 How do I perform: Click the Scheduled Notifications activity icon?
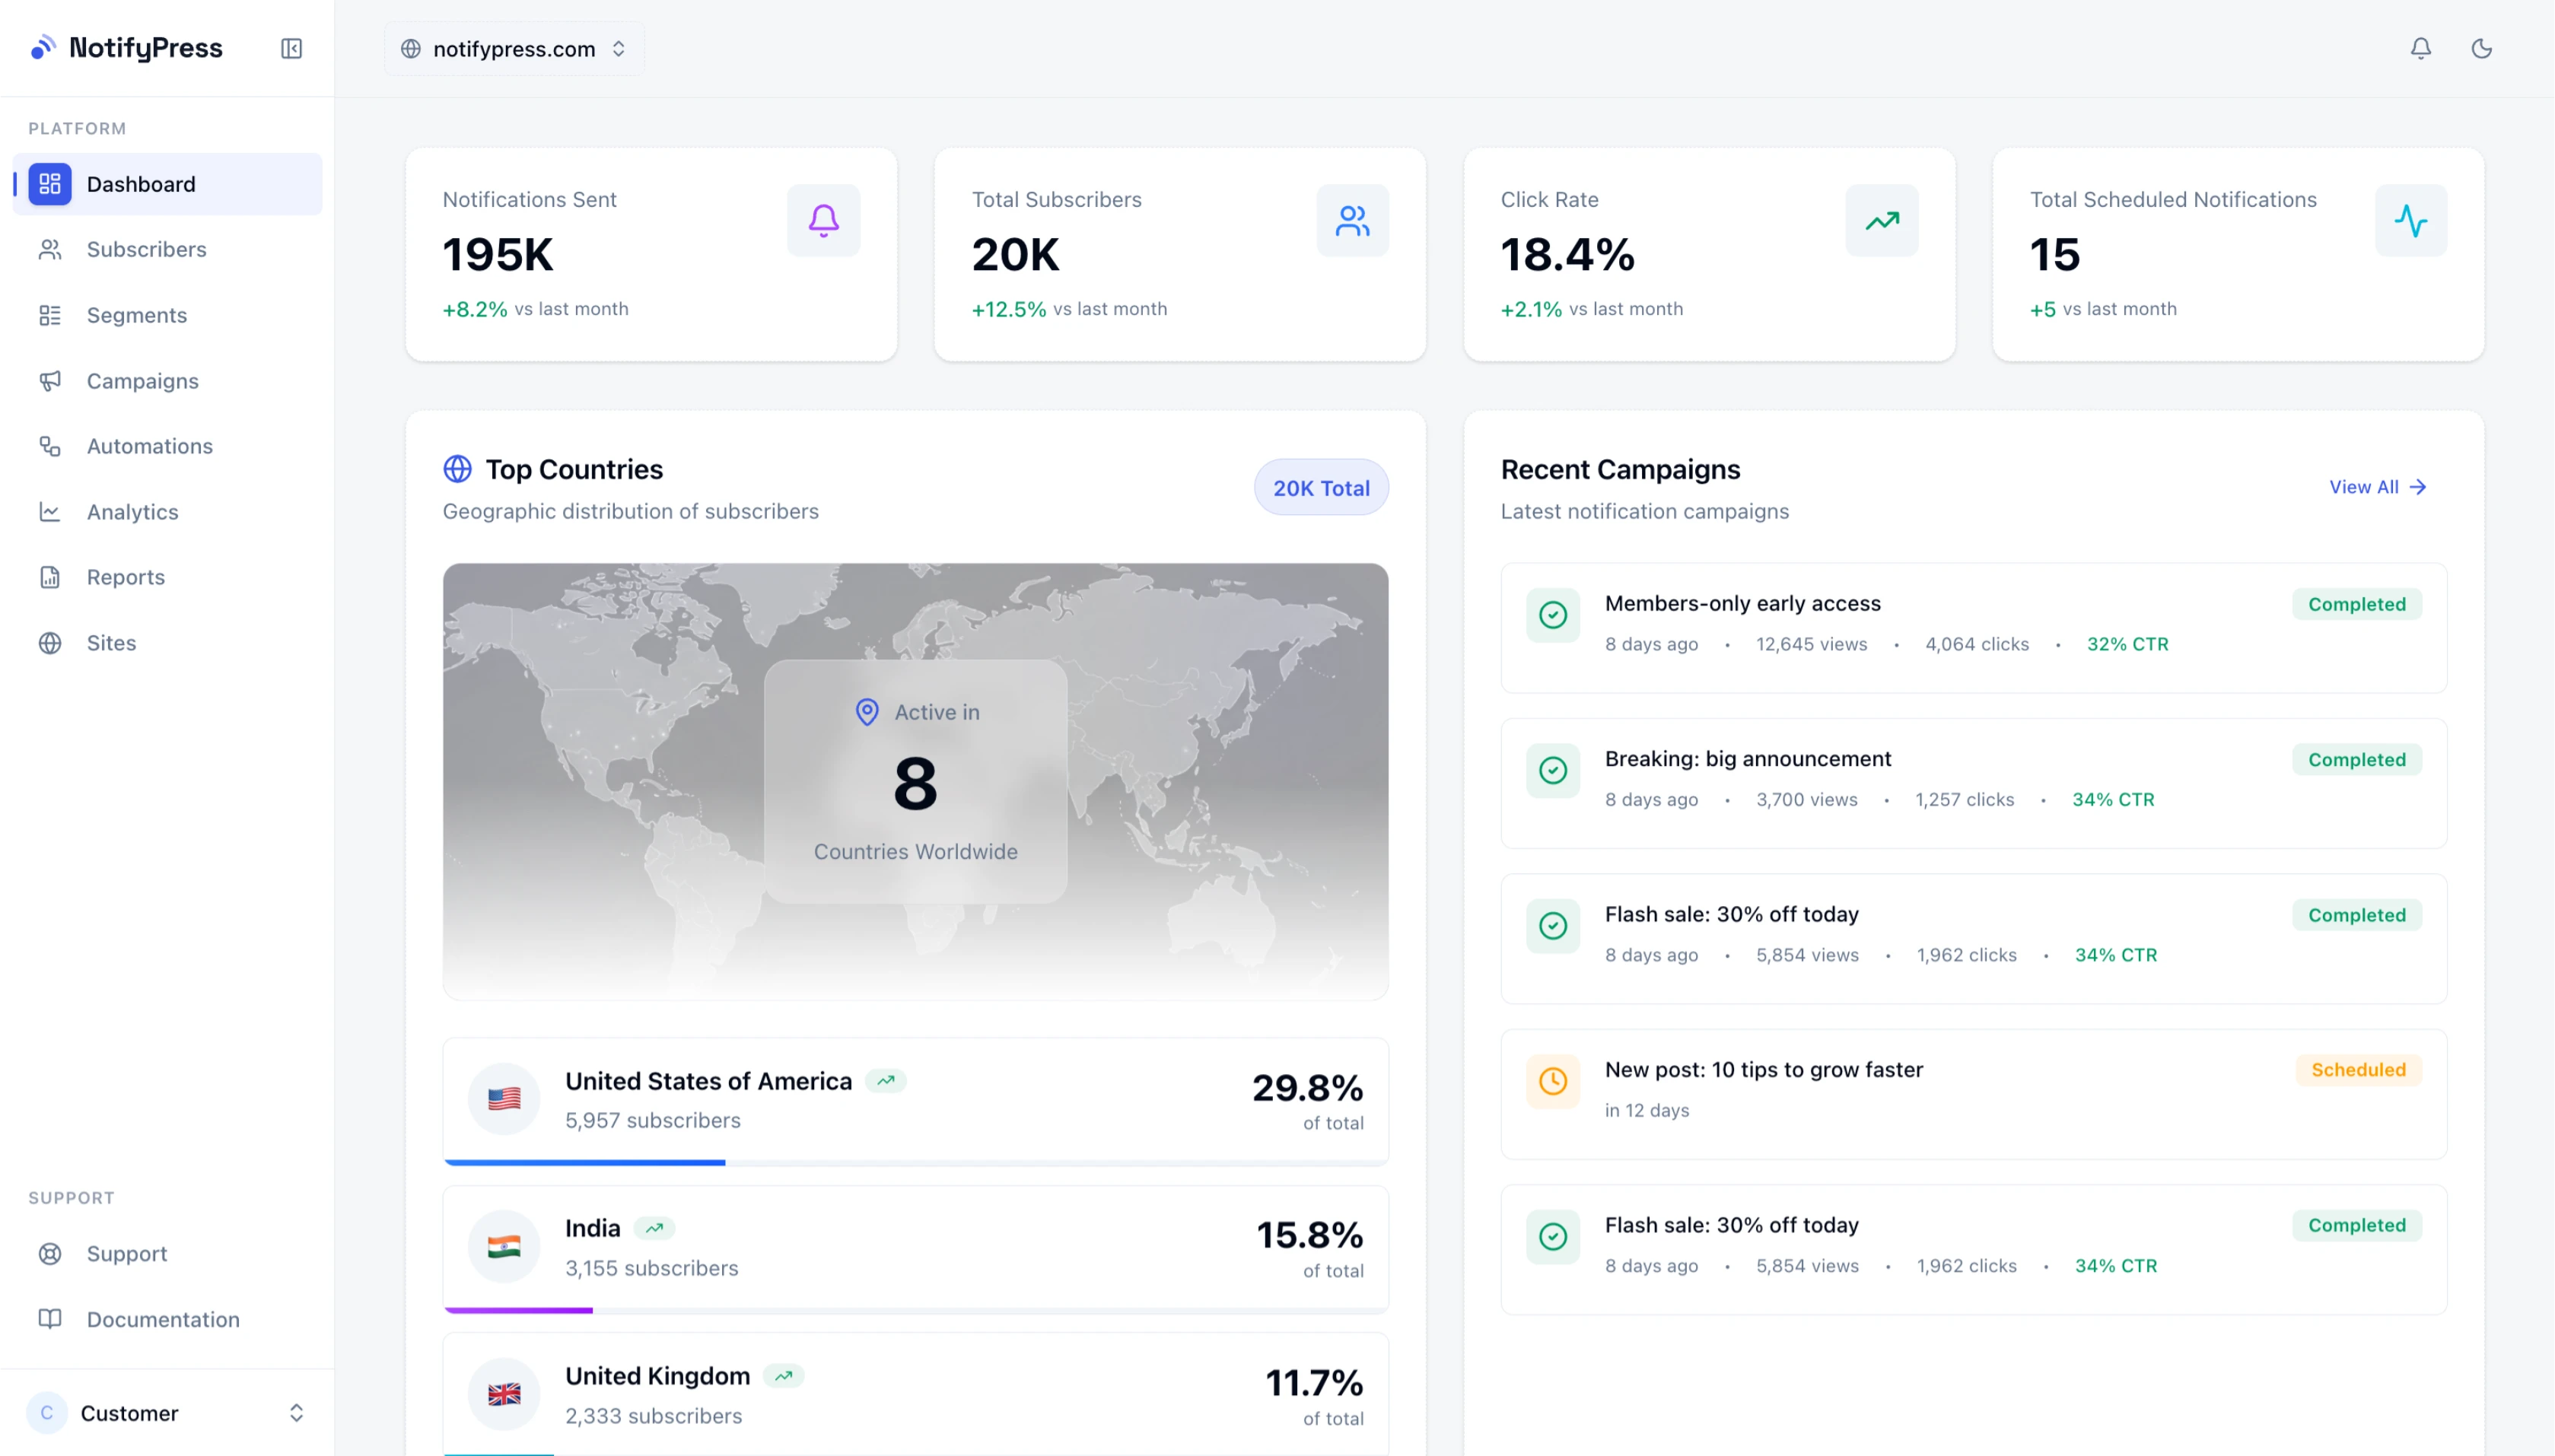(x=2410, y=220)
